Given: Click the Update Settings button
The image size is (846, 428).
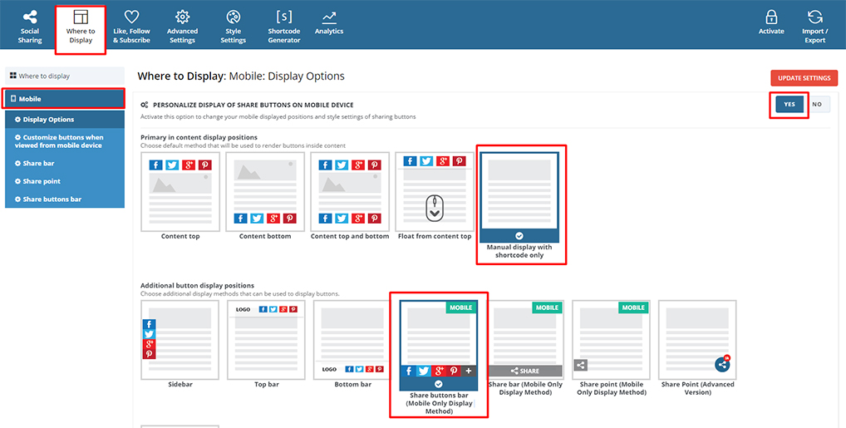Looking at the screenshot, I should 804,78.
